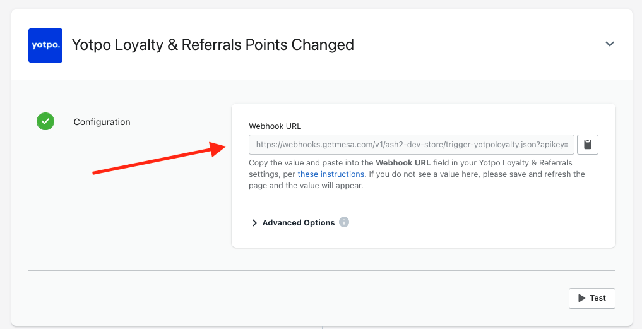Screen dimensions: 642x329
Task: Select the Configuration step label
Action: coord(102,122)
